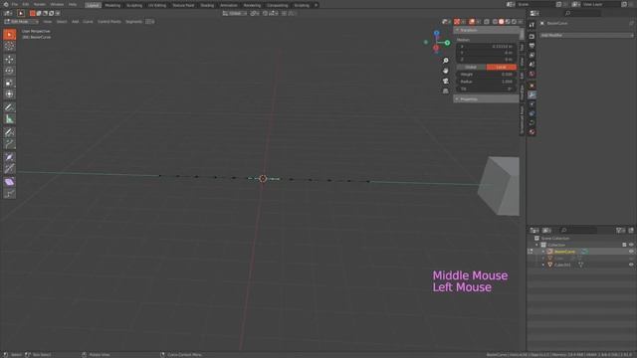Open the View Layer properties tab icon
The image size is (637, 358).
tap(531, 56)
